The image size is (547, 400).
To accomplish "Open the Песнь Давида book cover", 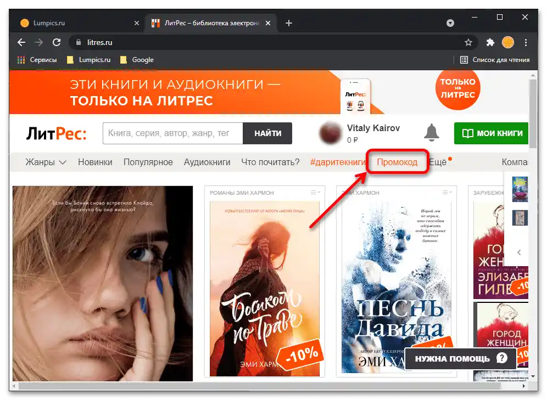I will pyautogui.click(x=397, y=287).
